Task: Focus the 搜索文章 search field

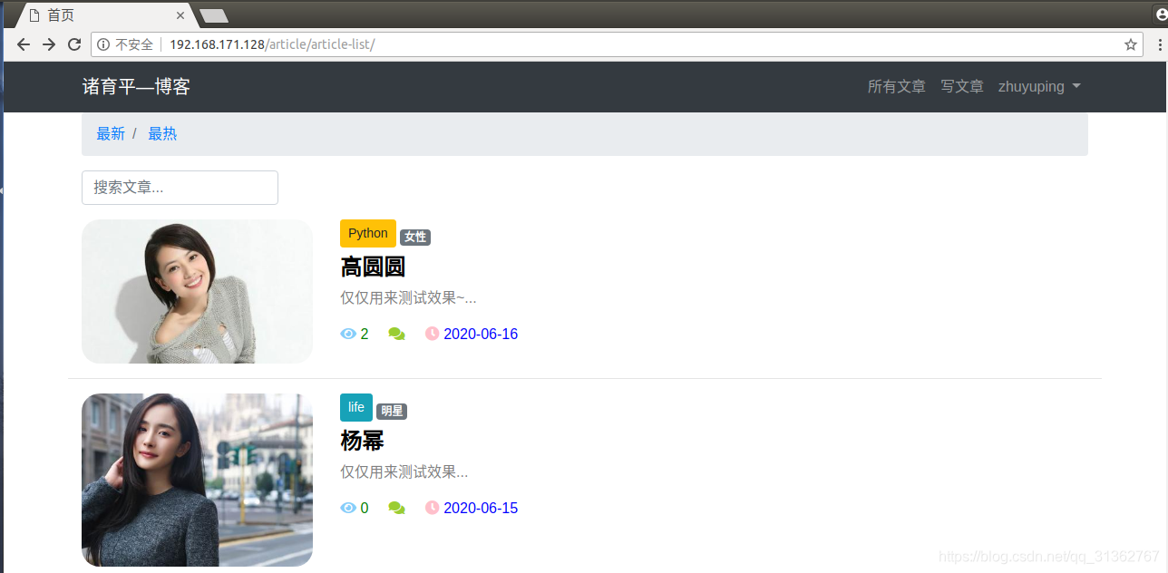Action: [x=180, y=188]
